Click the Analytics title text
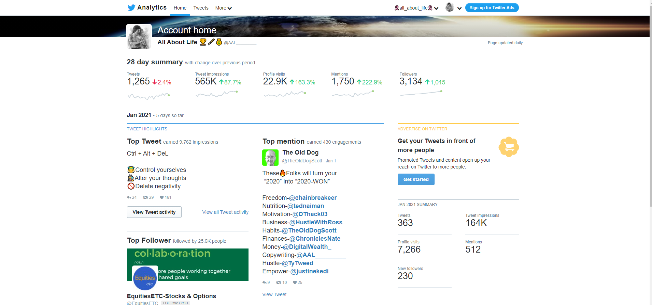The width and height of the screenshot is (652, 305). tap(152, 7)
